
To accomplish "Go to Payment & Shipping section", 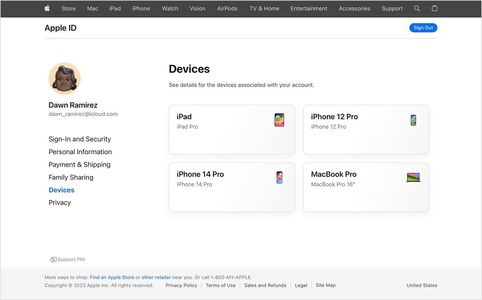I will 79,165.
